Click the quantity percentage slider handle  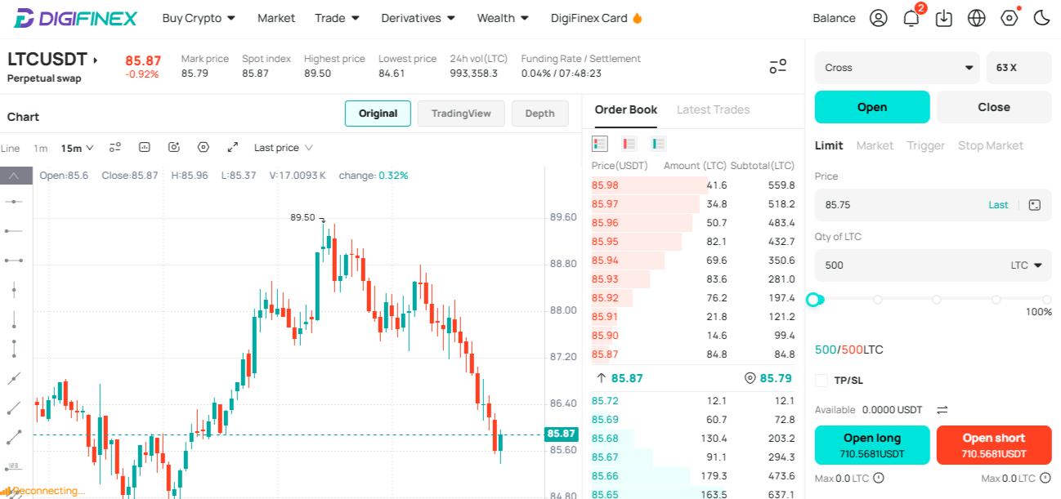tap(813, 300)
